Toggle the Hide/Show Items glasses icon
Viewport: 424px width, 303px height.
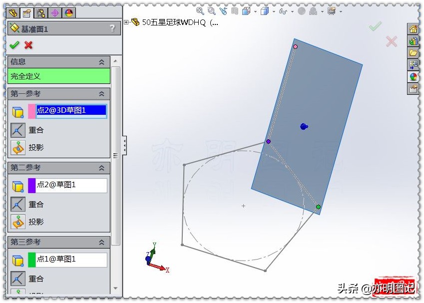pyautogui.click(x=283, y=11)
